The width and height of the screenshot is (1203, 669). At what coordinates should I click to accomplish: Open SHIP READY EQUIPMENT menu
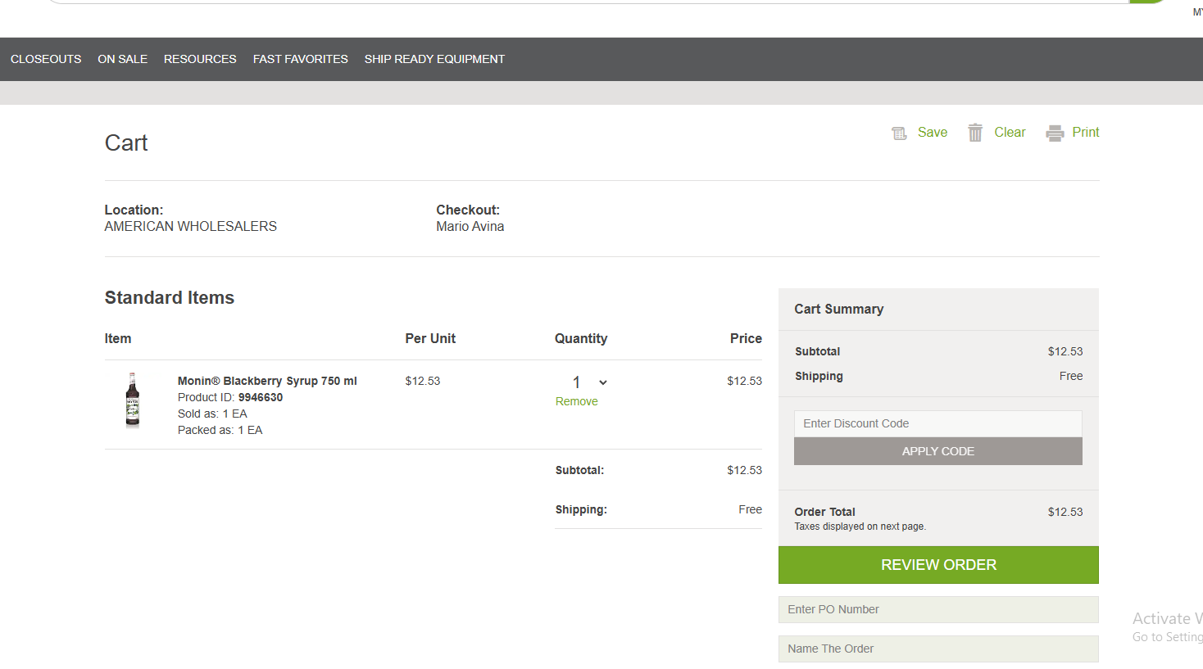coord(434,59)
